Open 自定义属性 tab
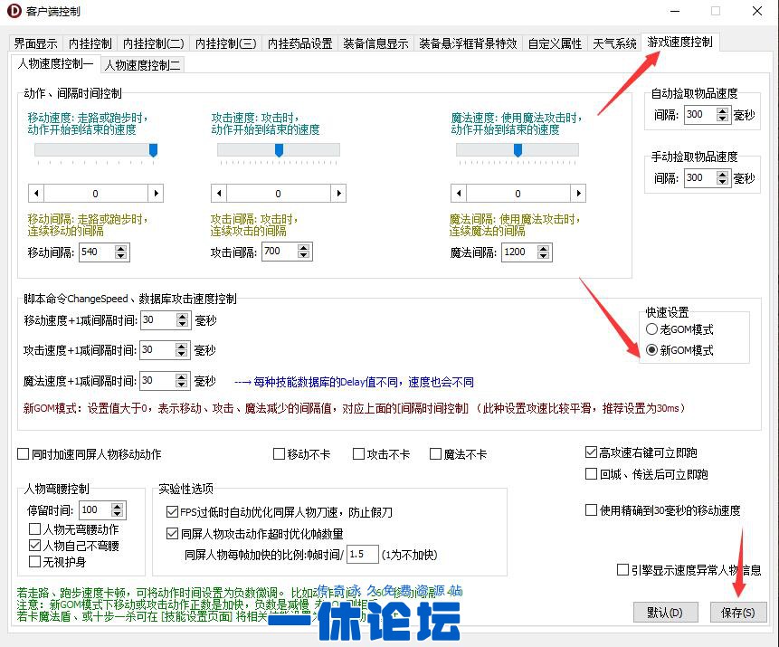The width and height of the screenshot is (779, 647). pos(555,43)
